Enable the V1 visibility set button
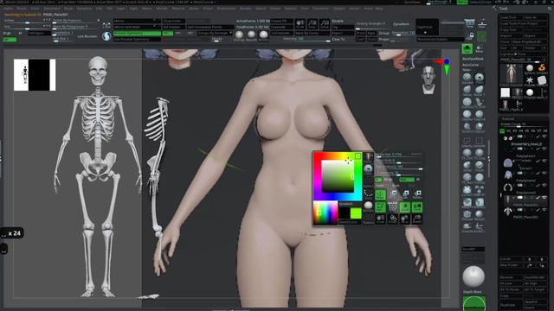Screen dimensions: 554x311 pos(502,130)
